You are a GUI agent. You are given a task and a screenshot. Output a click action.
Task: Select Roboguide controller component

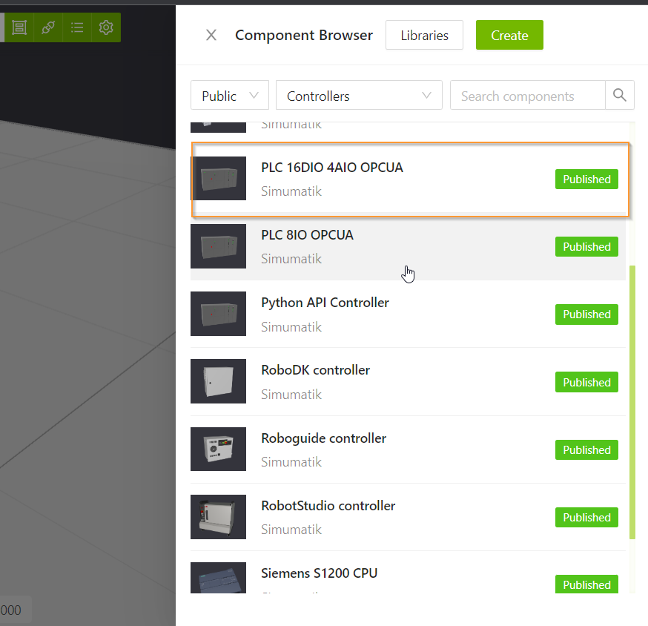[x=408, y=449]
